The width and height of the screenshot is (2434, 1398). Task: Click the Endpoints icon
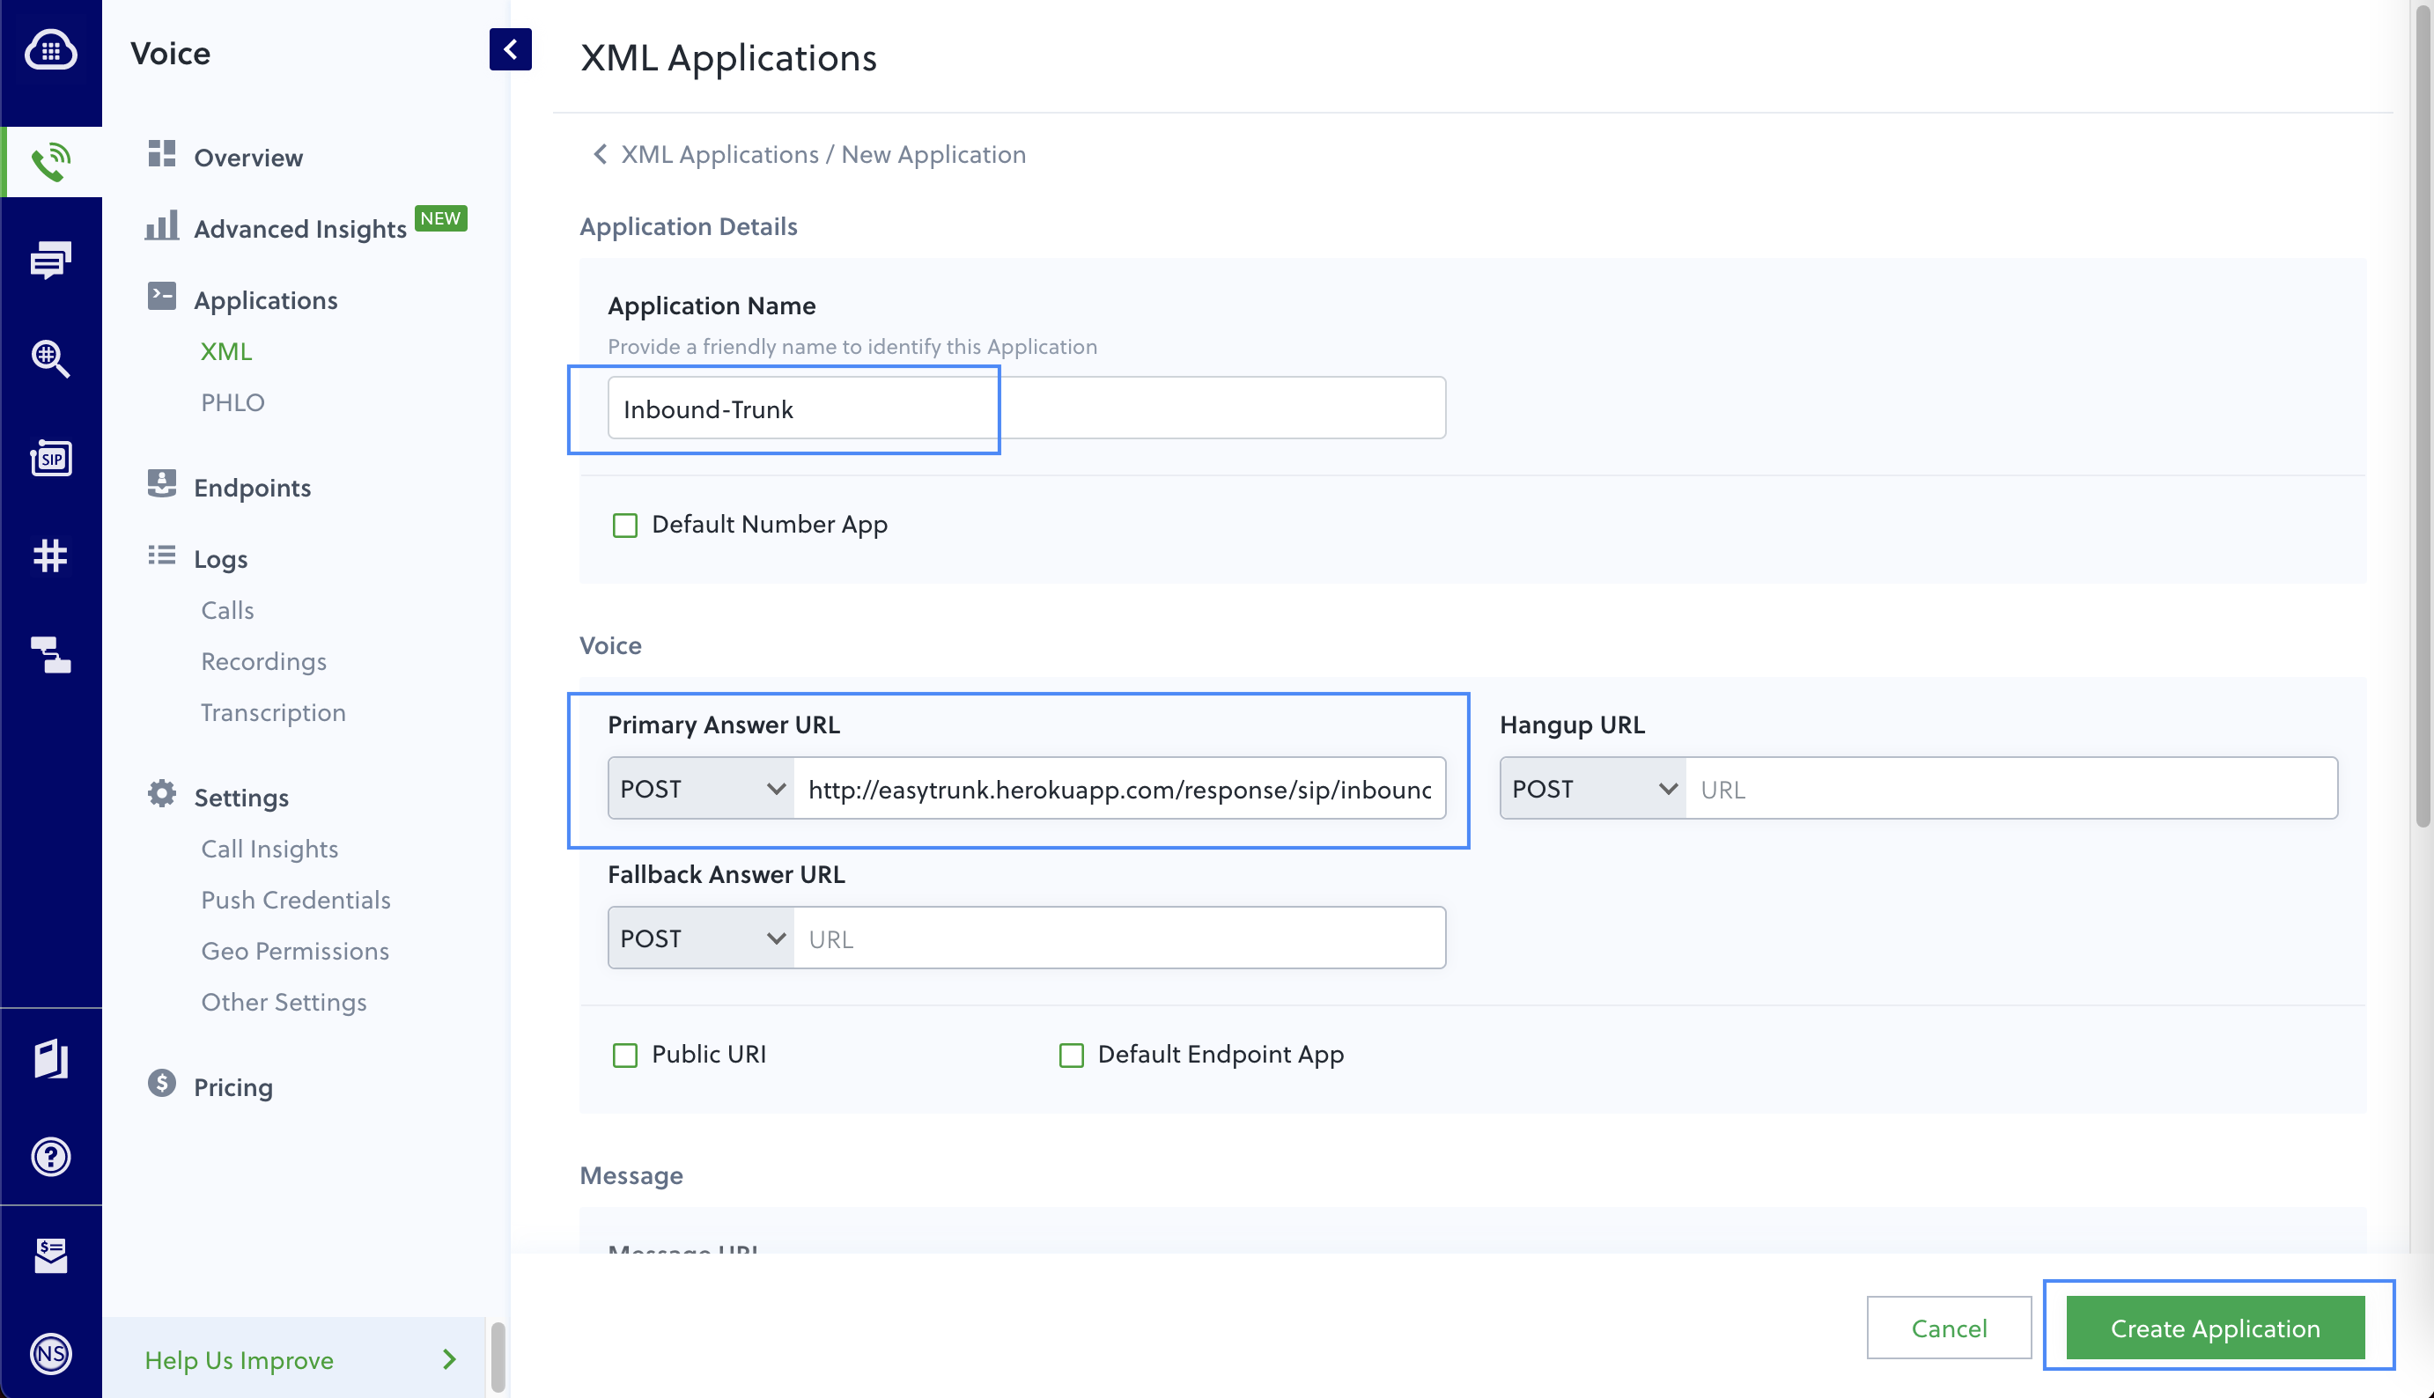[161, 484]
